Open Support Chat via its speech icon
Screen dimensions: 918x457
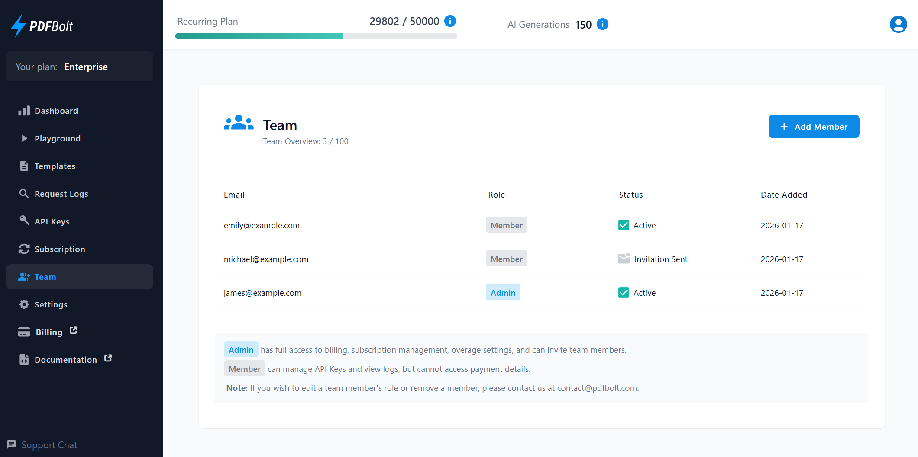12,444
